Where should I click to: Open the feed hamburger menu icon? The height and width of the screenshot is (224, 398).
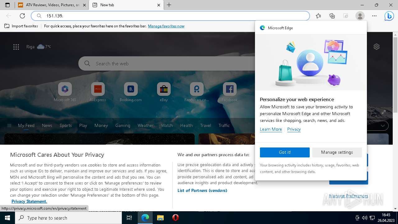(9, 125)
